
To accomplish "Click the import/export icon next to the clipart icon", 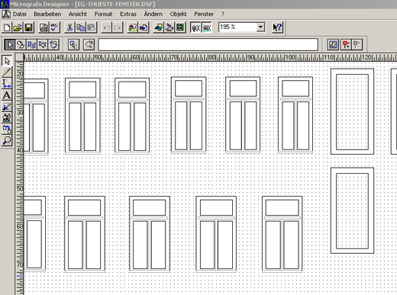I will pyautogui.click(x=144, y=27).
